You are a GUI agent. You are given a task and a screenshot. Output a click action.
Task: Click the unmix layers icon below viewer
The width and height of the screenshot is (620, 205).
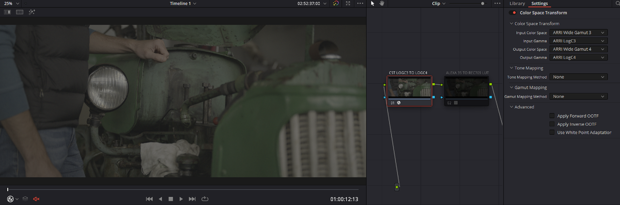point(25,199)
